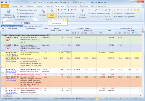Switch to Главная ribbon tab
This screenshot has height=101, width=145.
point(14,6)
